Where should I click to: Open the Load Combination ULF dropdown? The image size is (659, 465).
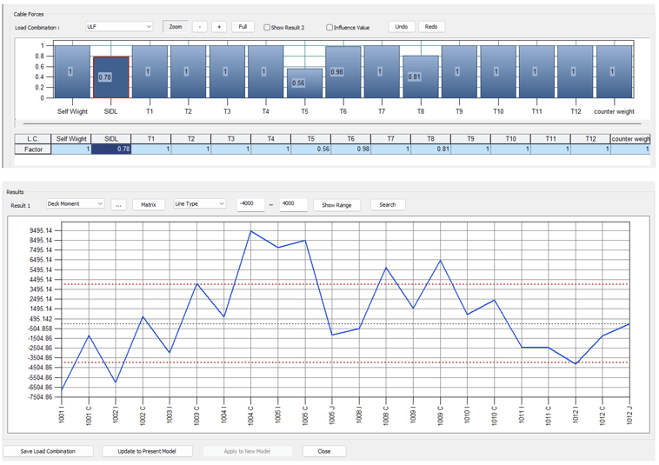tap(119, 26)
